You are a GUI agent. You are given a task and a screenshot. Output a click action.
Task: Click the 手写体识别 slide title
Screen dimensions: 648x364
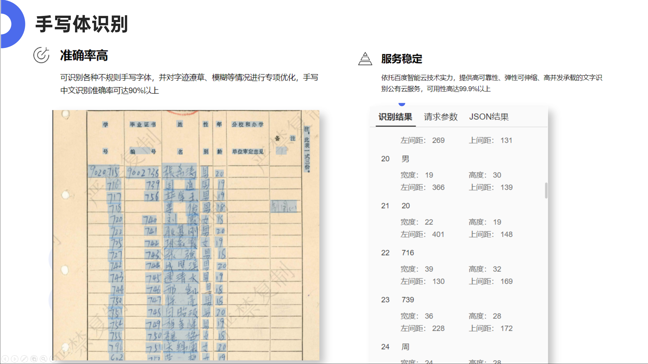point(82,24)
